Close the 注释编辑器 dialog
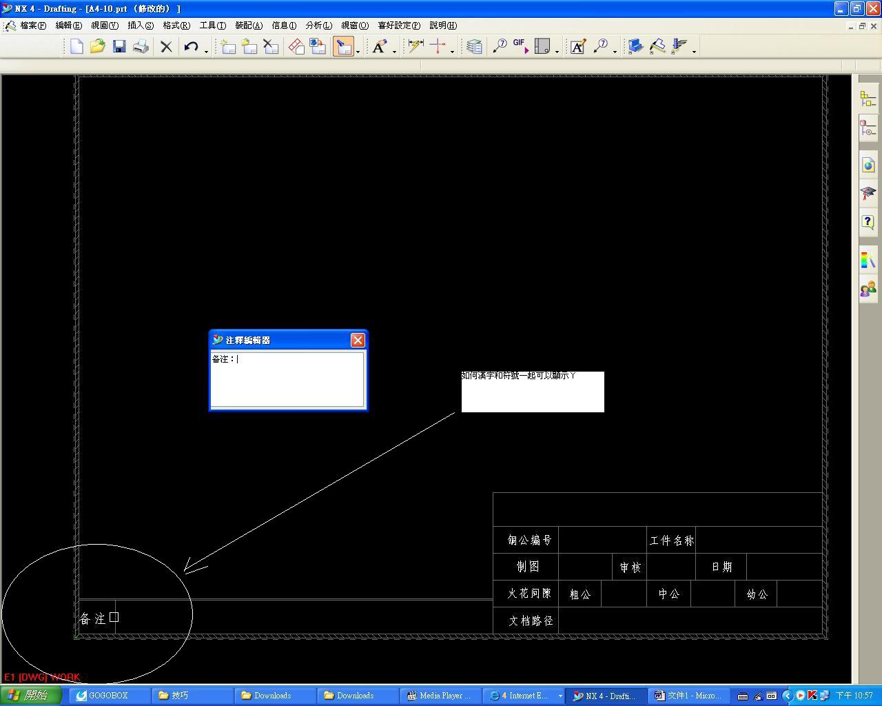Image resolution: width=882 pixels, height=706 pixels. pyautogui.click(x=358, y=340)
